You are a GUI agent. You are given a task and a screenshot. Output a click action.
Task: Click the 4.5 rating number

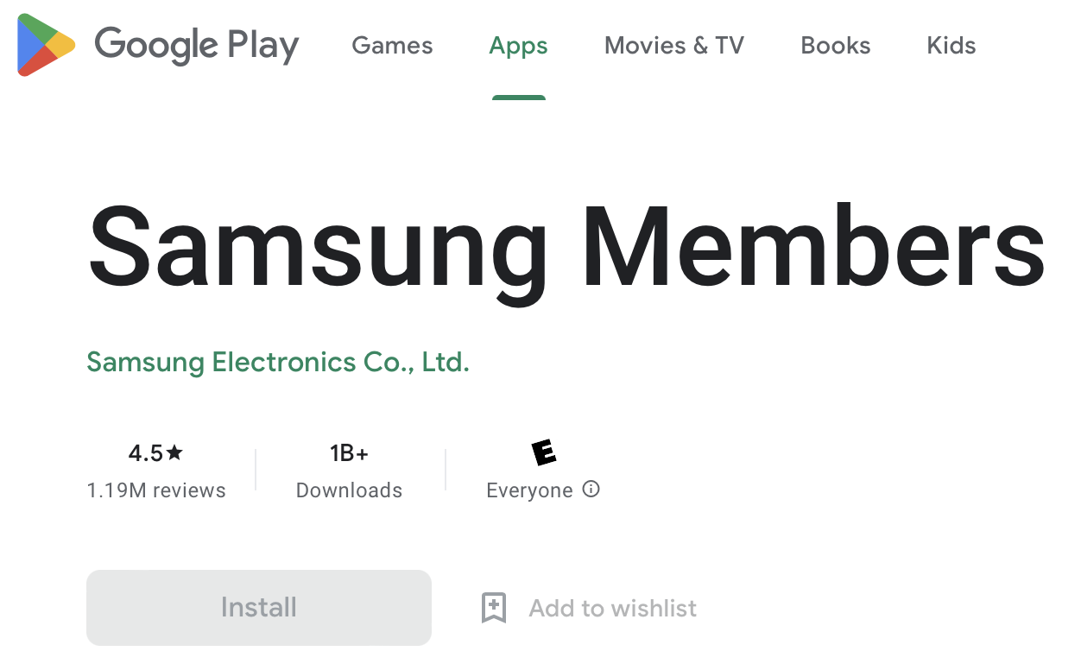click(145, 453)
